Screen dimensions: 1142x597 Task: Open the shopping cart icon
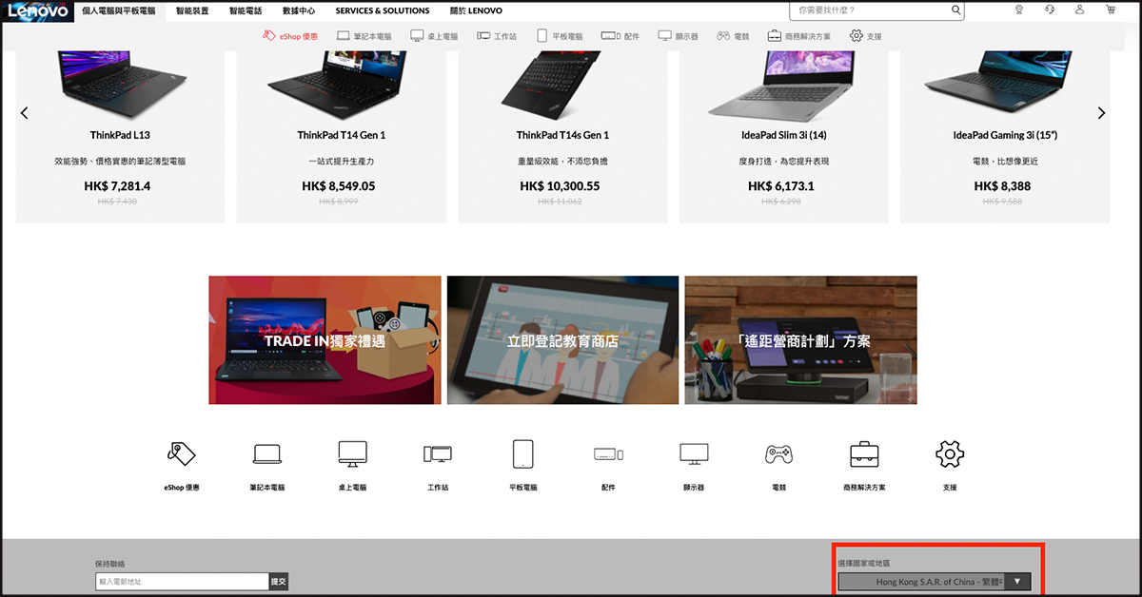tap(1111, 10)
